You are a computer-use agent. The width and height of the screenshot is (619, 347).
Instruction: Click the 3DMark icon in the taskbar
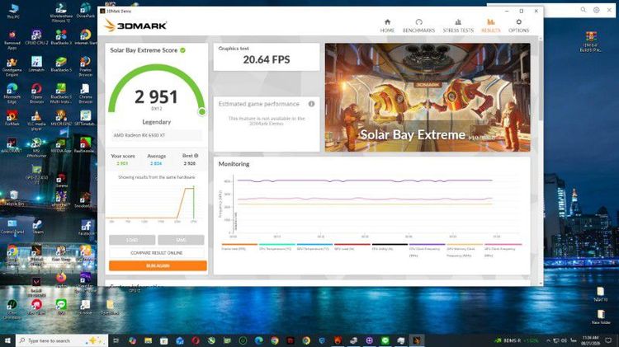tap(417, 340)
